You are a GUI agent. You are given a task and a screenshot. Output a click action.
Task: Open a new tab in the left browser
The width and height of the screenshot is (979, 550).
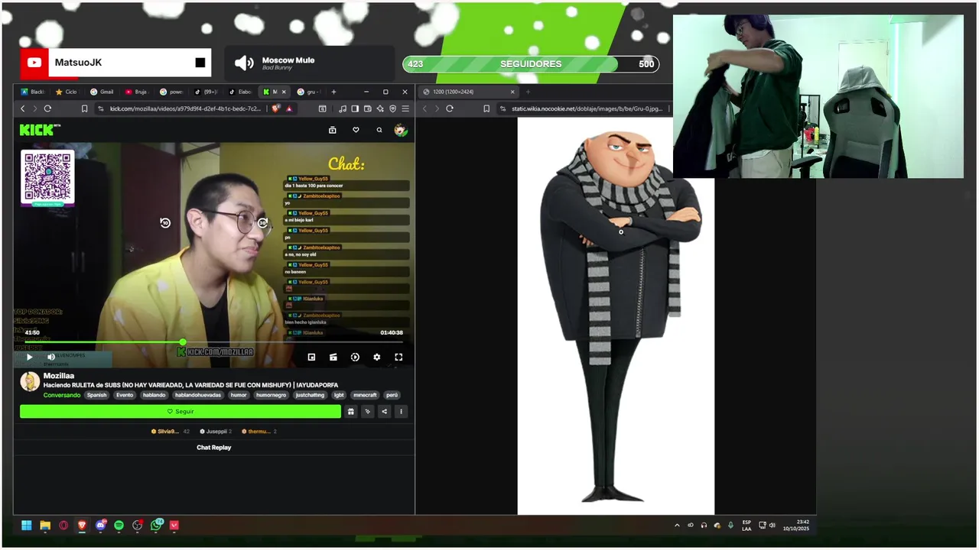click(333, 92)
